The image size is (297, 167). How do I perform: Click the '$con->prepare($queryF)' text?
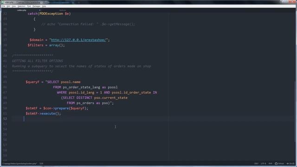tap(65, 108)
